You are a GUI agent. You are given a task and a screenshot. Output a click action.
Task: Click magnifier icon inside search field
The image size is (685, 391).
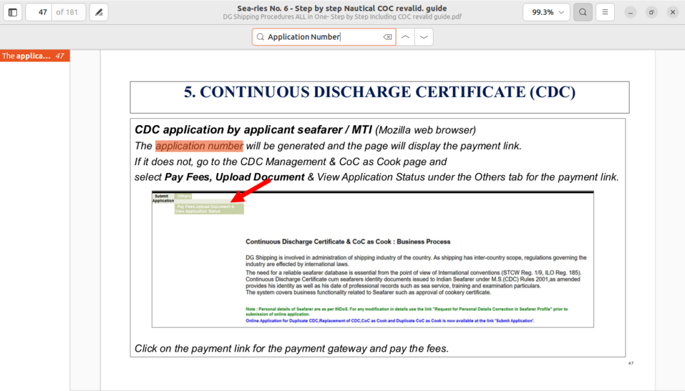[x=260, y=37]
